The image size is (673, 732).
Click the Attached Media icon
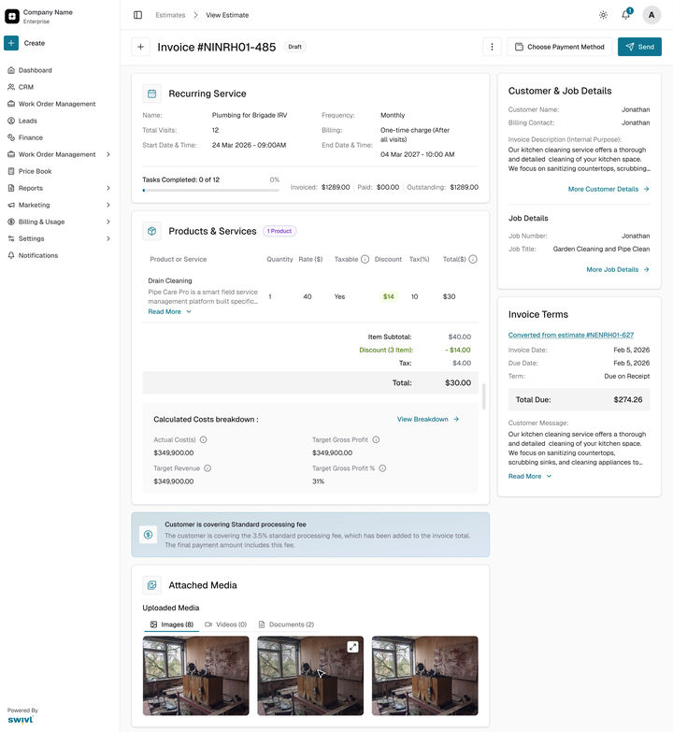point(151,585)
